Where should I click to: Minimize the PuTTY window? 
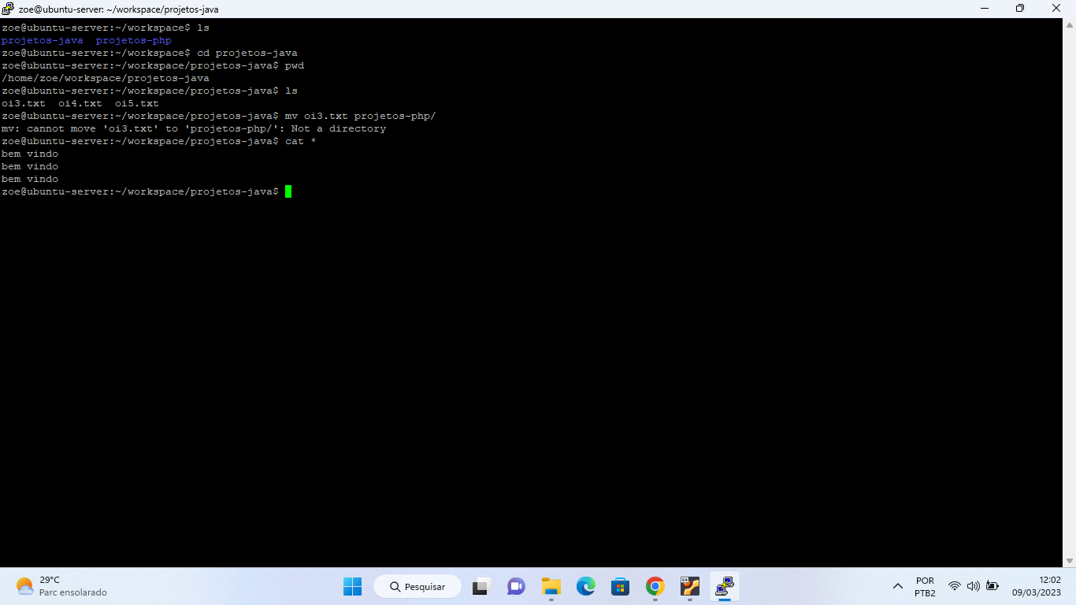click(x=985, y=9)
